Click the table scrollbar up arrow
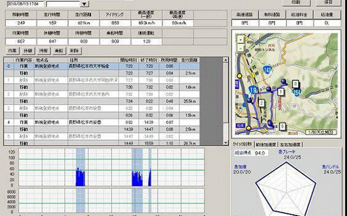Screen dimensions: 347x216 point(226,60)
